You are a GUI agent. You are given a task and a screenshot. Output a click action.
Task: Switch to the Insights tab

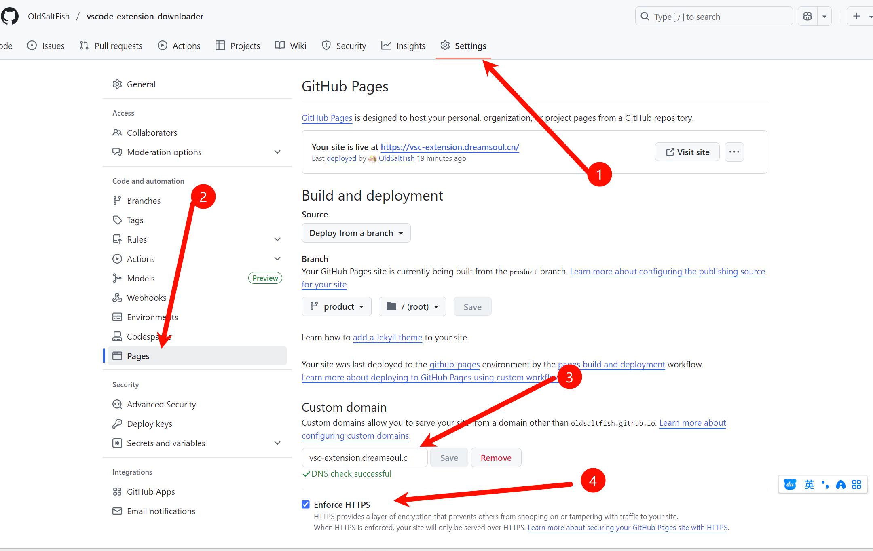click(403, 46)
